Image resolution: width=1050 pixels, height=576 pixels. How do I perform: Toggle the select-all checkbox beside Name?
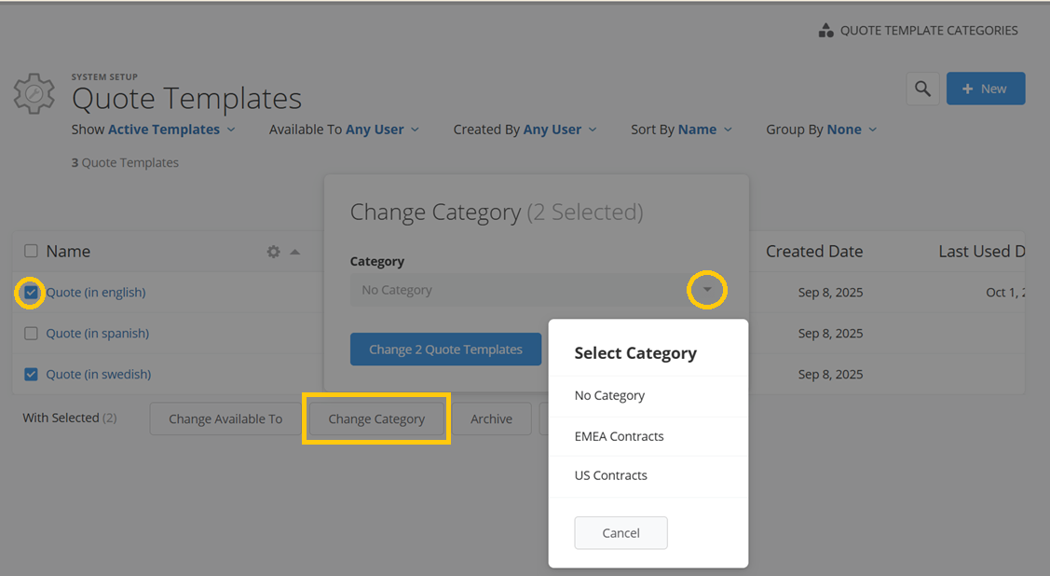point(31,252)
